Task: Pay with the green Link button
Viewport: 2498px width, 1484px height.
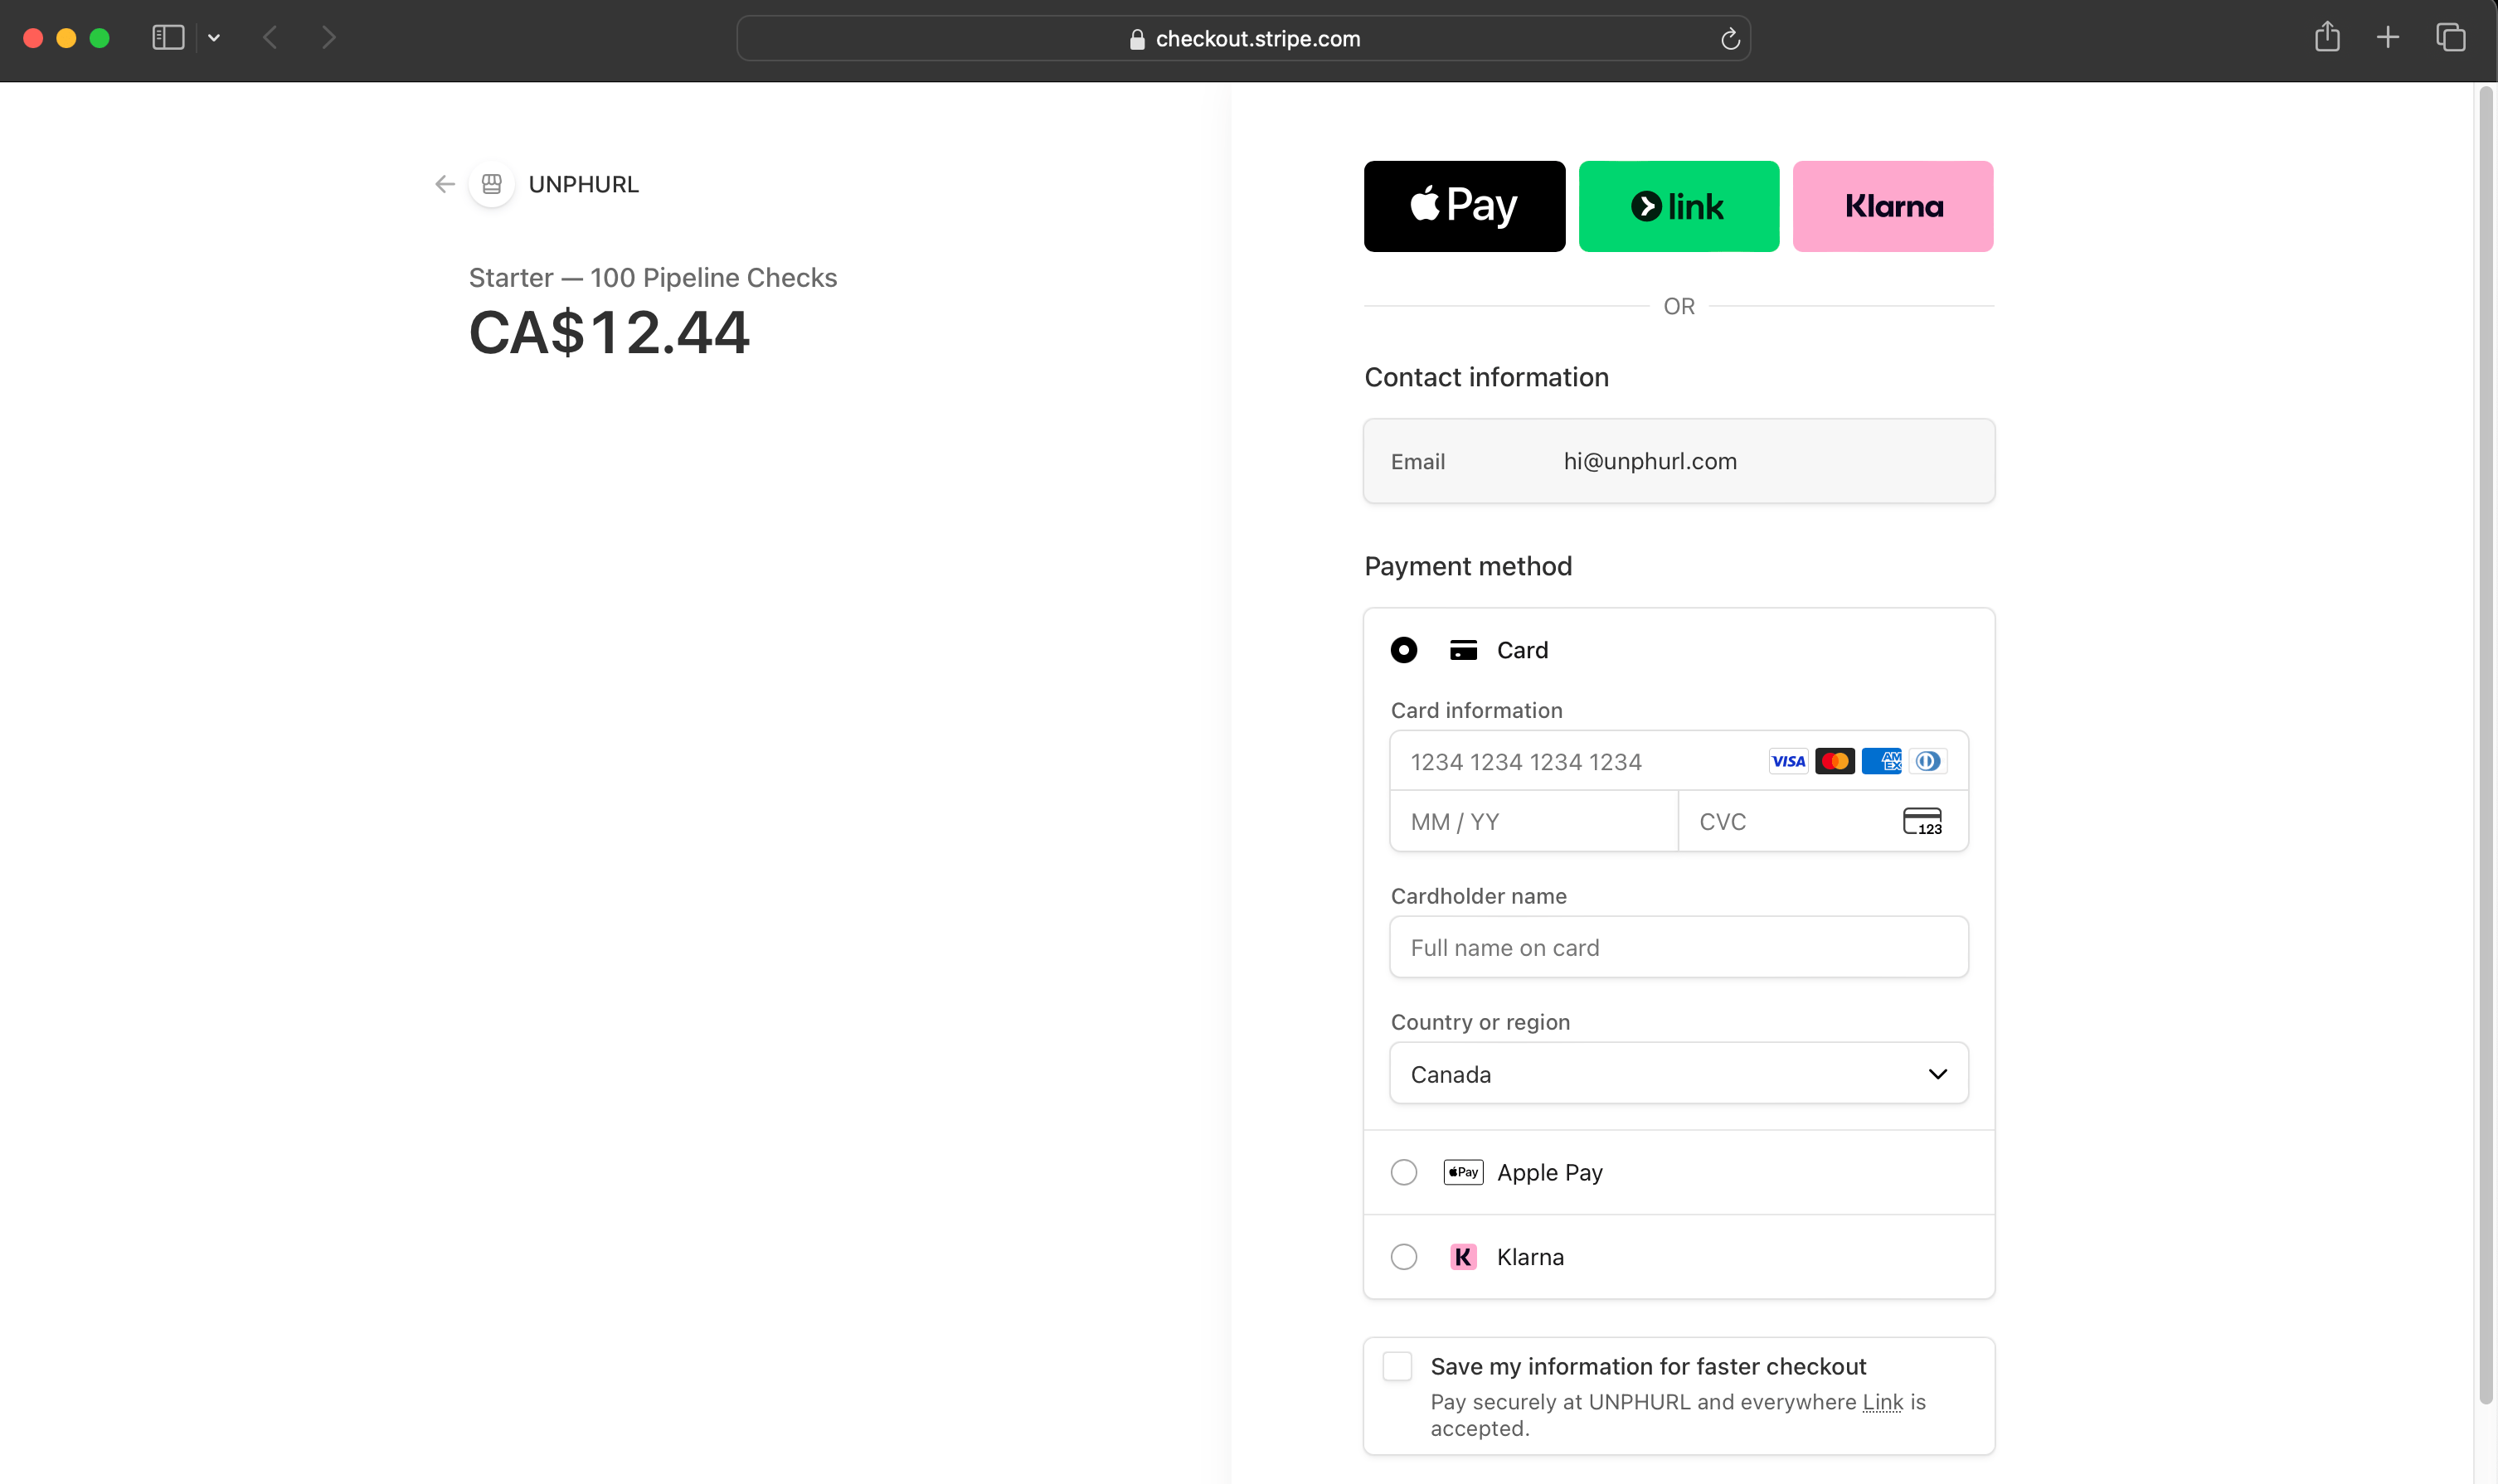Action: pos(1679,206)
